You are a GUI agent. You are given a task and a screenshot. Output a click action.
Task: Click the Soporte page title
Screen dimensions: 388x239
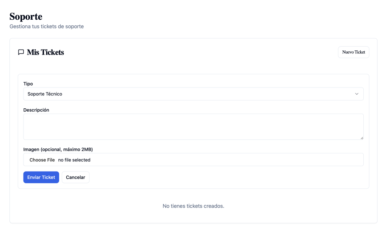[x=26, y=17]
